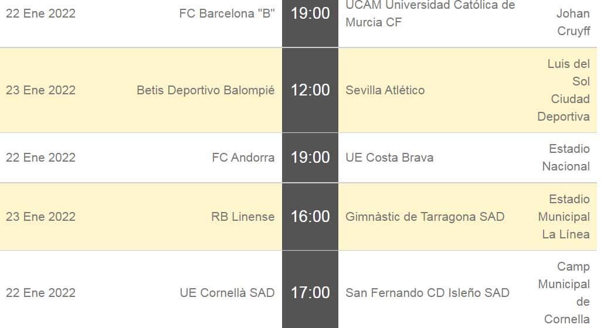
Task: Open the RB Linense team link
Action: coord(243,217)
